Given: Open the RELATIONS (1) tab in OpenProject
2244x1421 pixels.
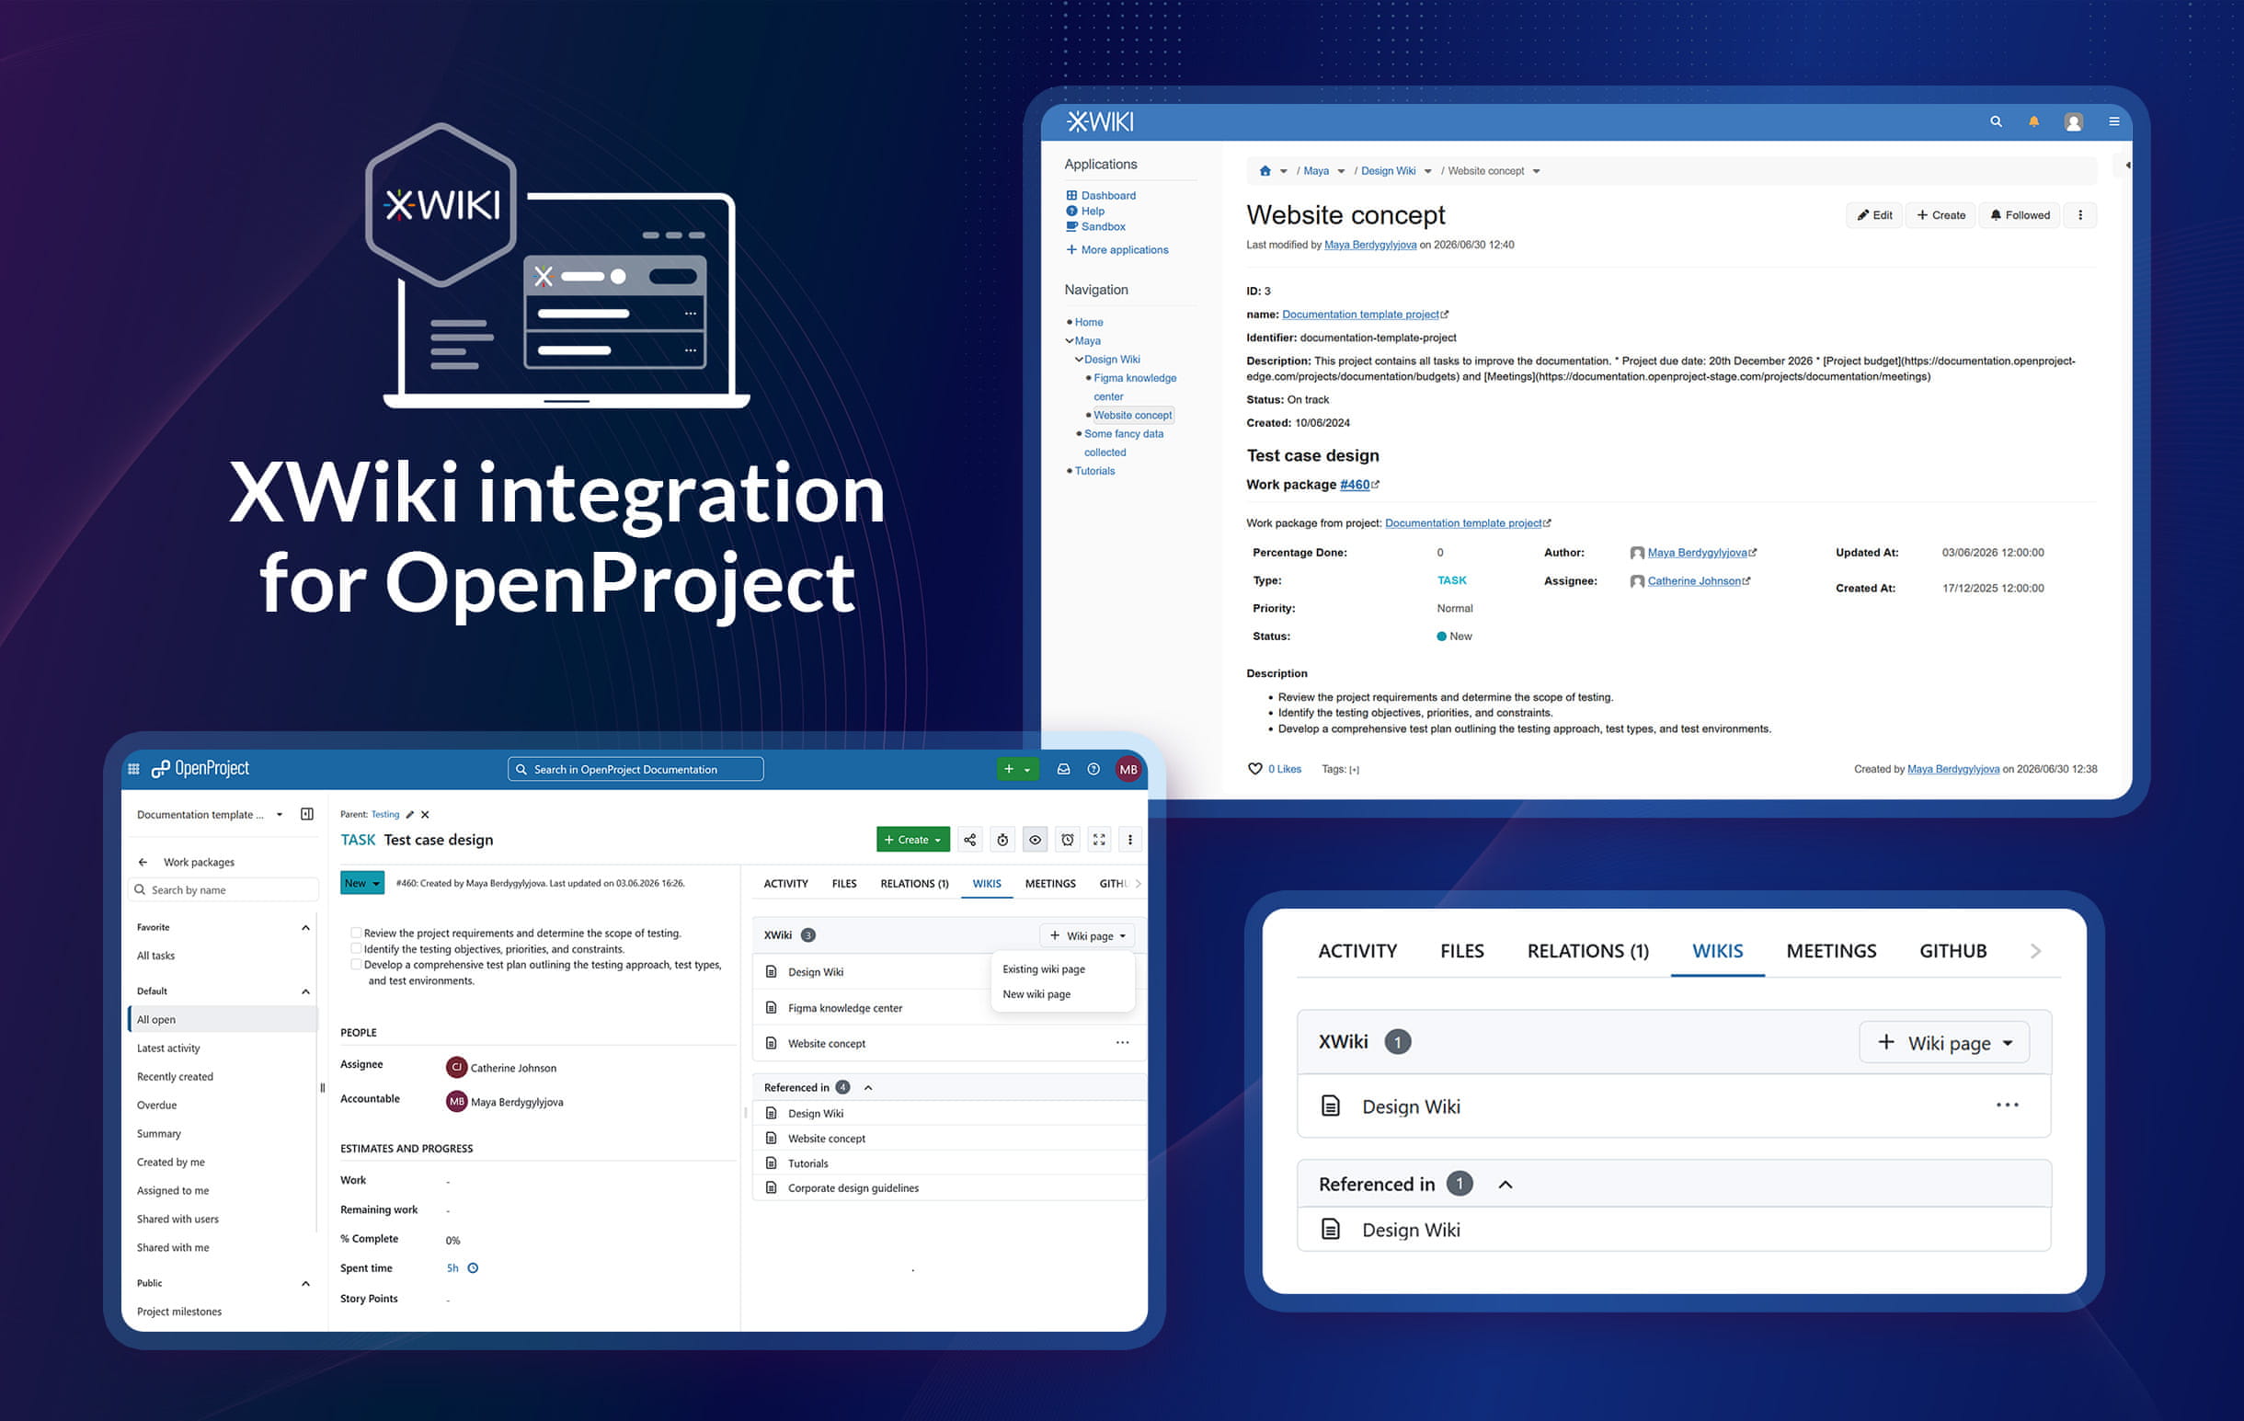Looking at the screenshot, I should [x=914, y=883].
